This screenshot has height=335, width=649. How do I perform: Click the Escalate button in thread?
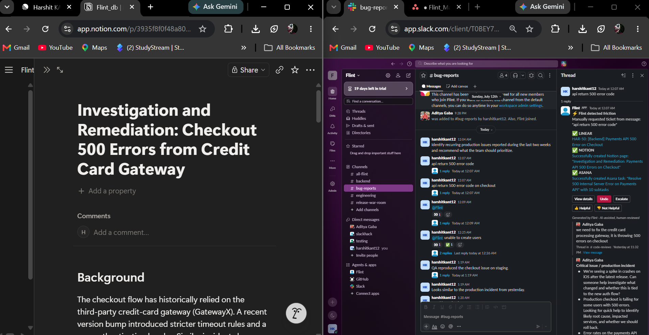(x=621, y=199)
